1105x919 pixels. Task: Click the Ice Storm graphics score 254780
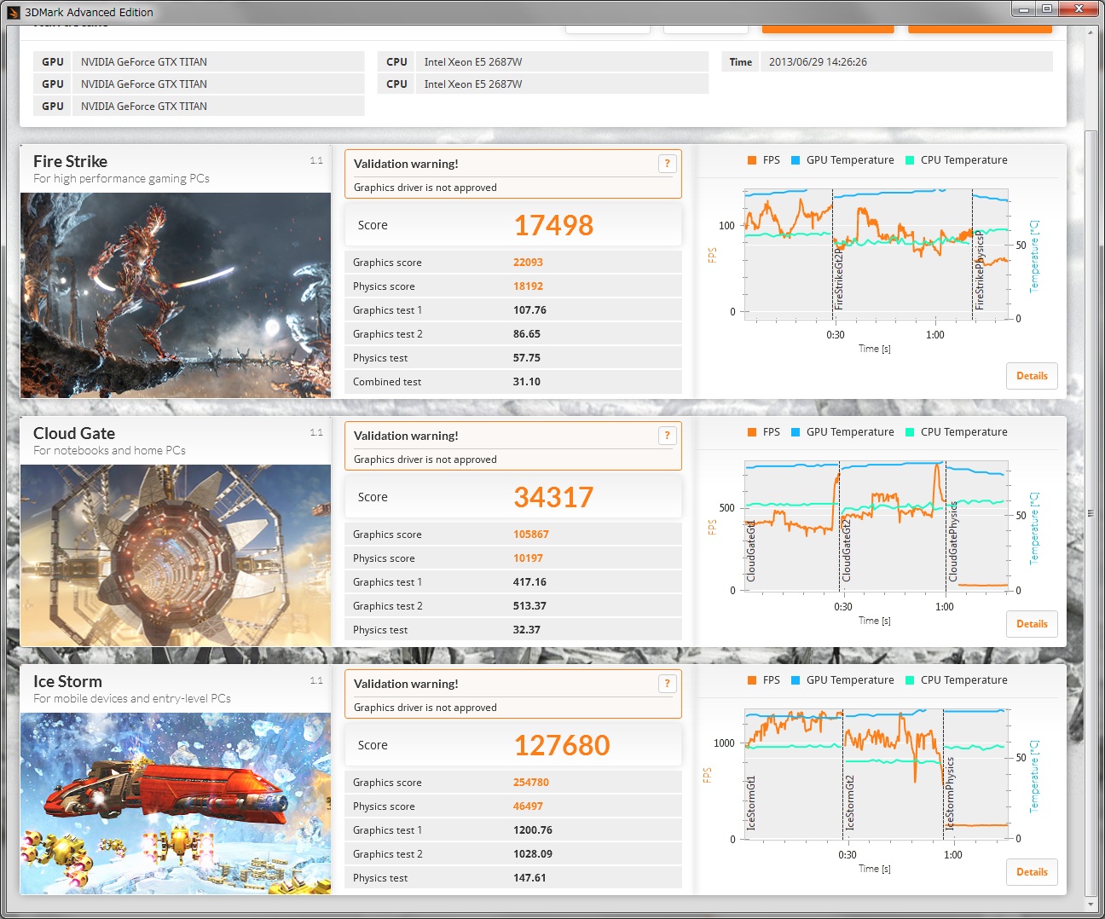coord(531,783)
